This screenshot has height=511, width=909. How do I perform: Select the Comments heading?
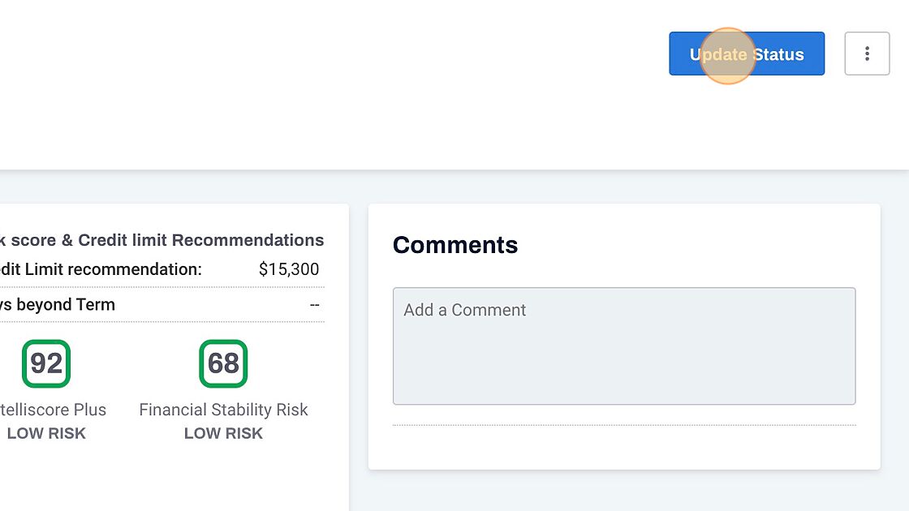click(455, 245)
